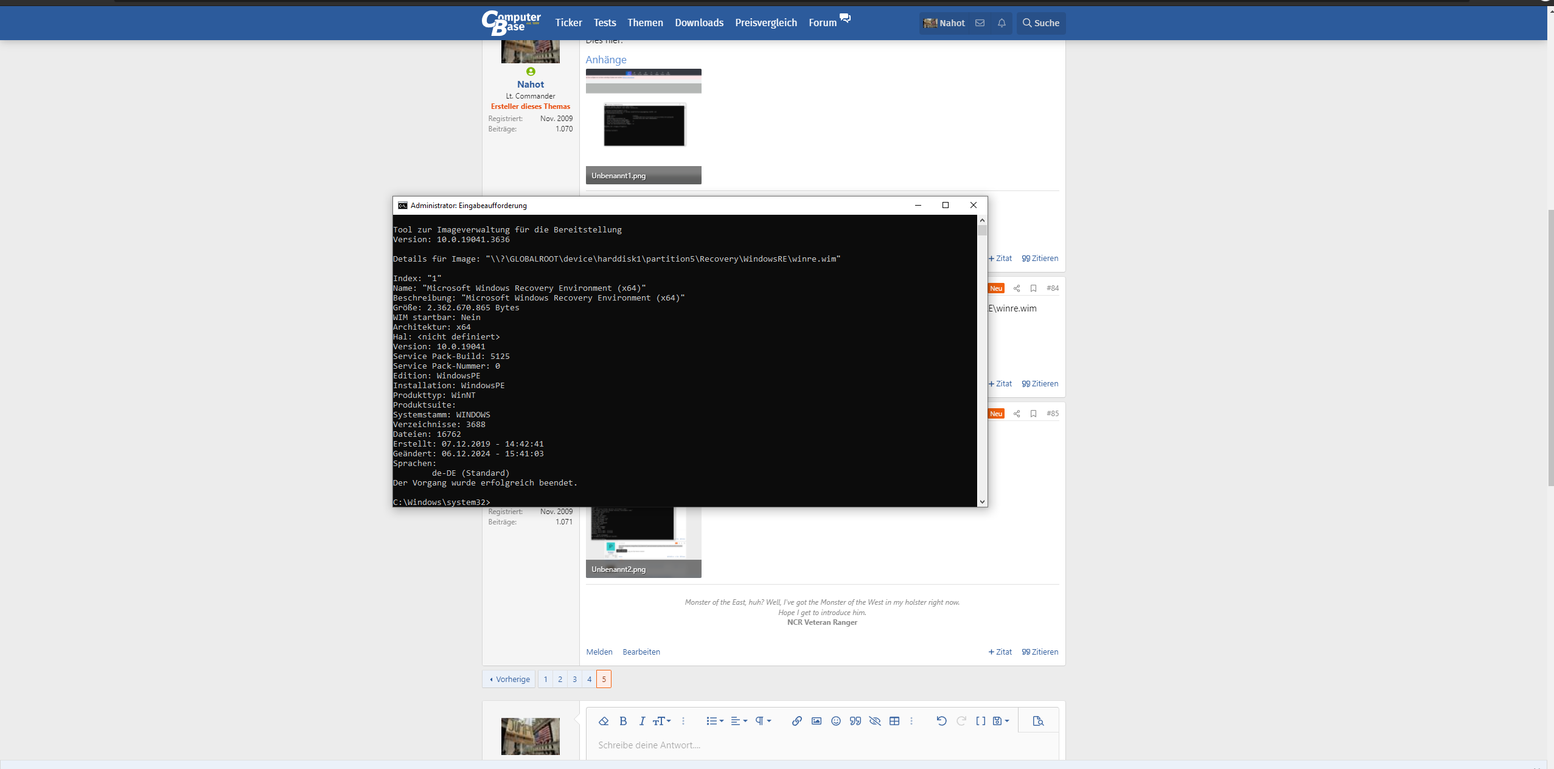Open the smiley emoji picker
Screen dimensions: 1554x769
point(836,721)
